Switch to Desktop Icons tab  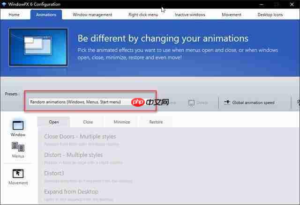coord(270,15)
